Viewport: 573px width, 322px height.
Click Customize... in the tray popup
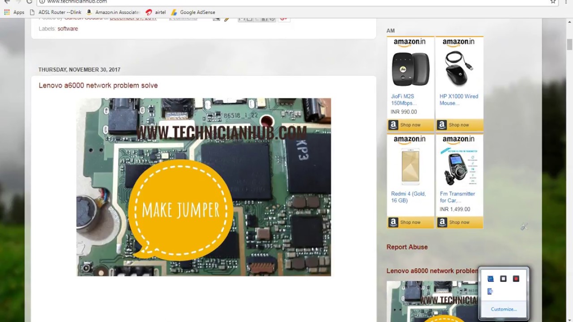click(x=504, y=309)
